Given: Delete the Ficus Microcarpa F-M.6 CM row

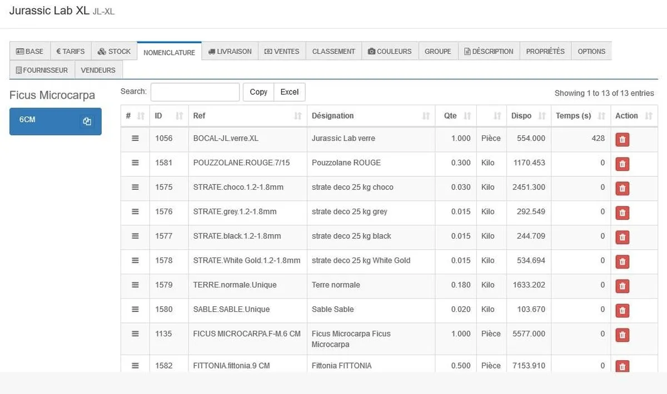Looking at the screenshot, I should (x=622, y=335).
